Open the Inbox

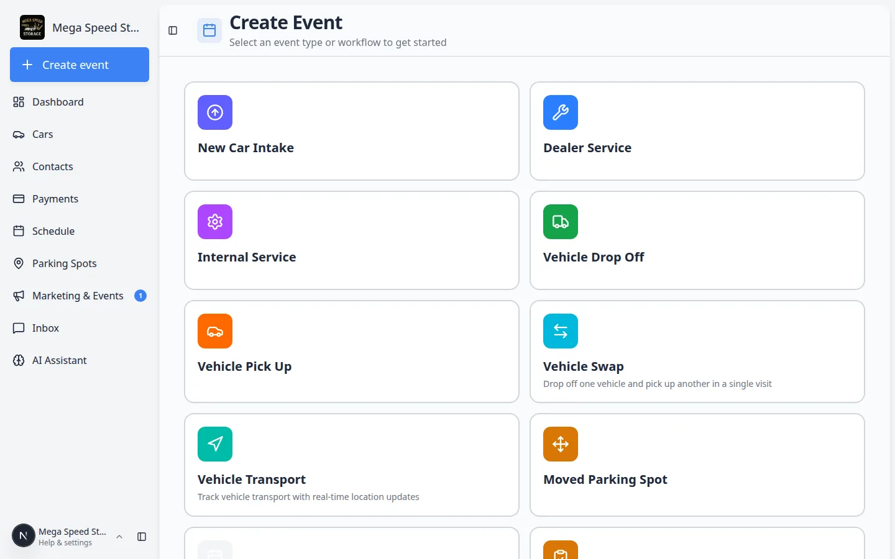[x=80, y=328]
